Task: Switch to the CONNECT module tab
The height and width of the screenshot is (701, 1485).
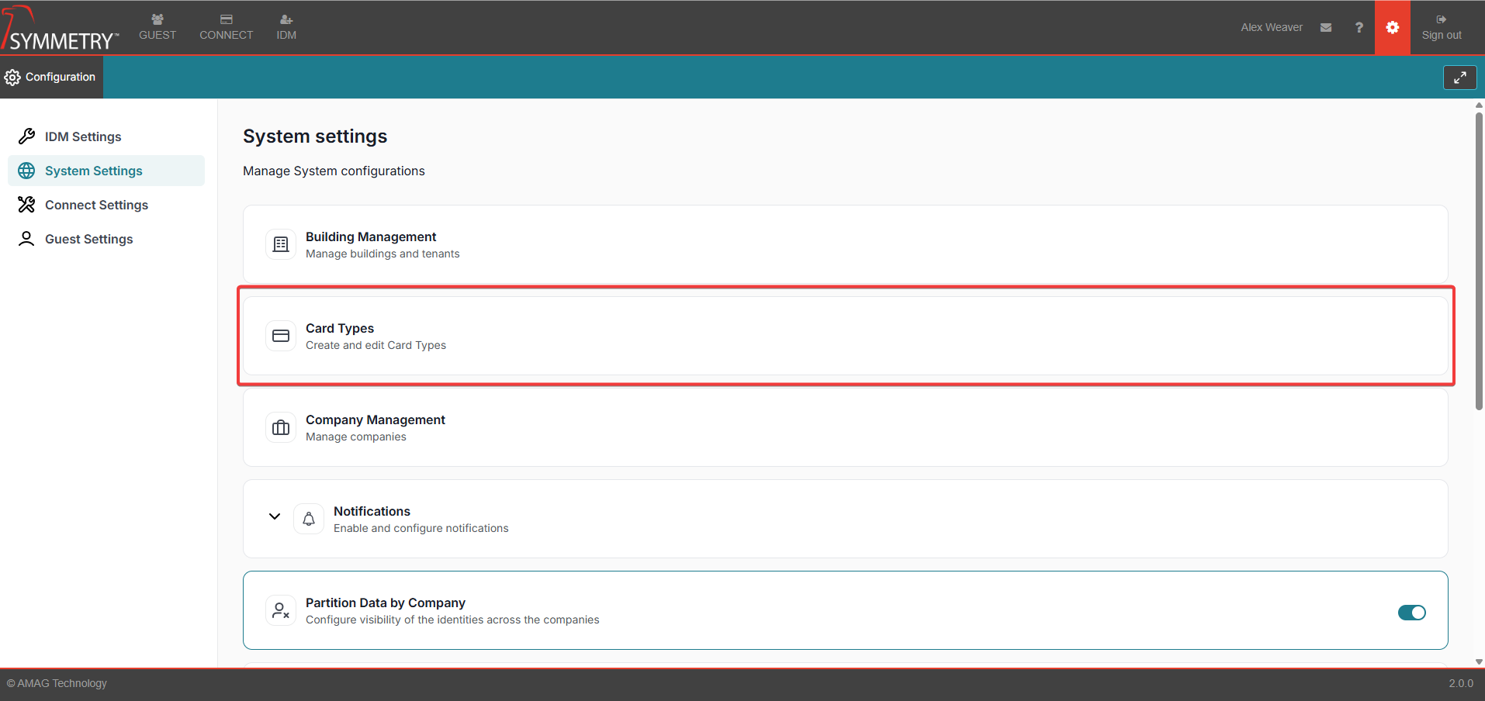Action: click(226, 27)
